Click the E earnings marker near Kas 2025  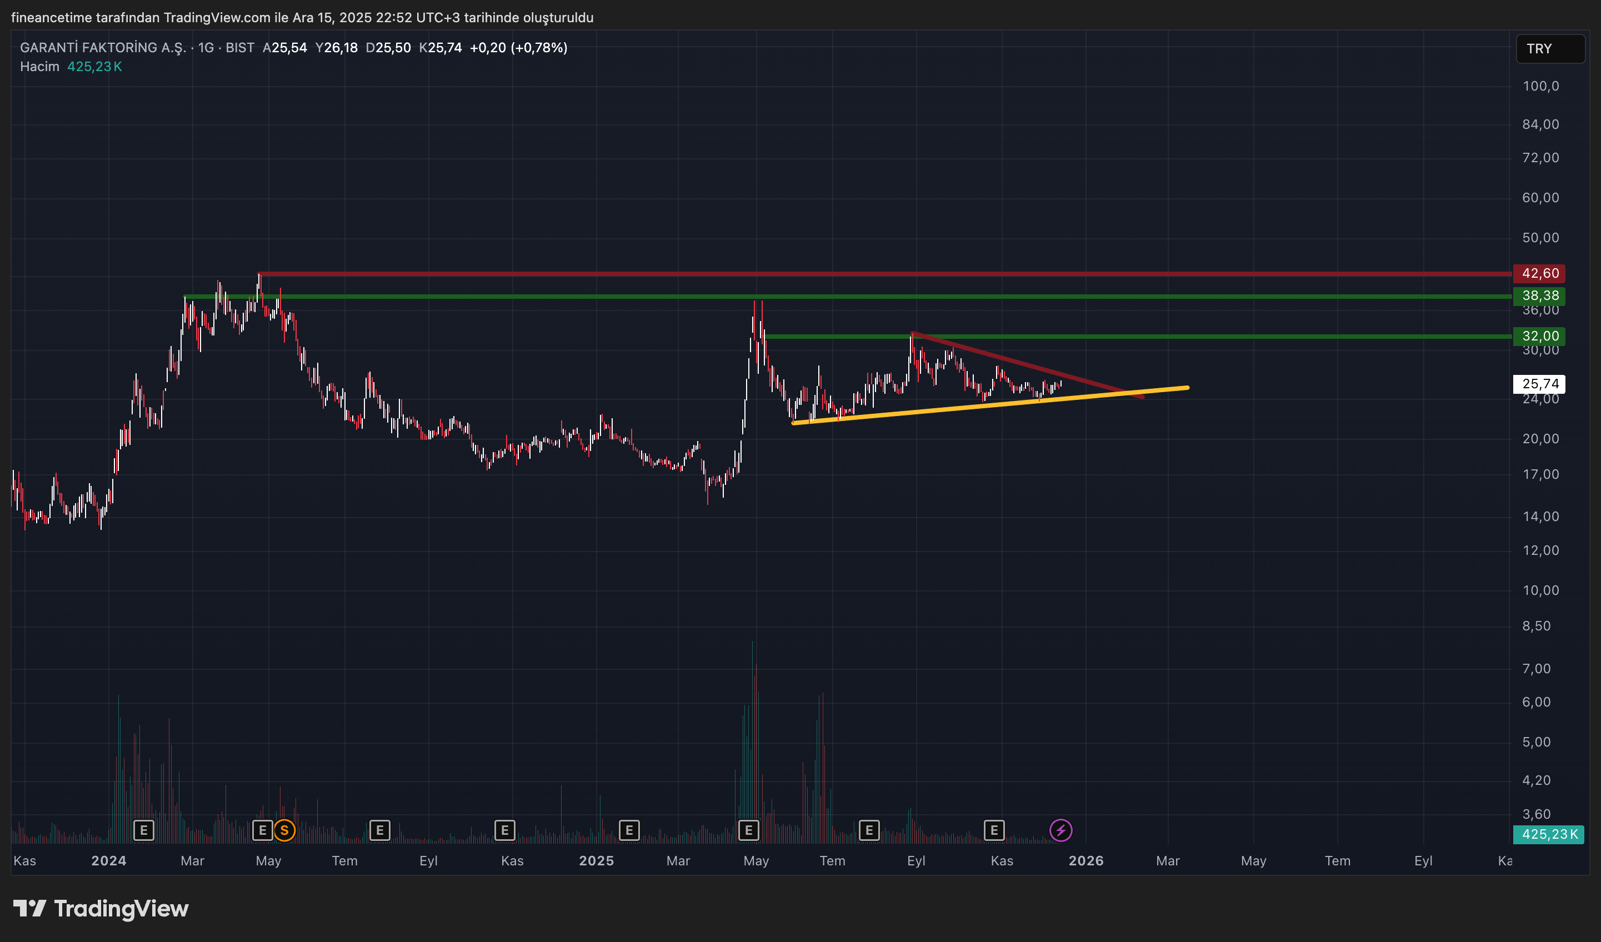point(994,830)
